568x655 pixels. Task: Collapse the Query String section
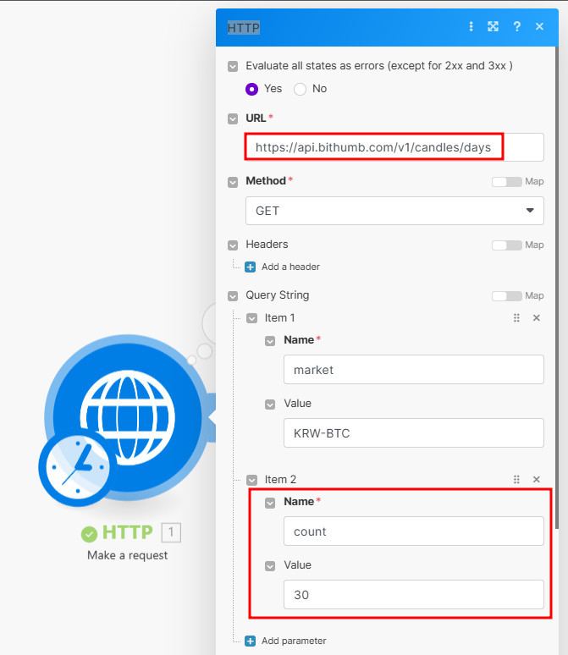233,296
